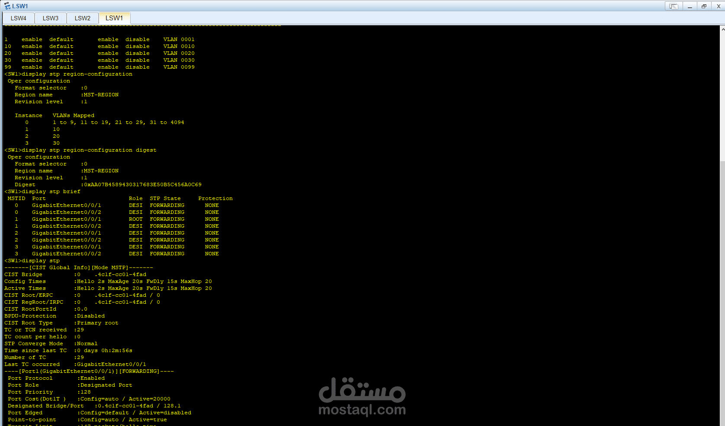Click the digest value "0xAA07B4589430317683E50B5C456A0C69"
725x426 pixels.
143,184
